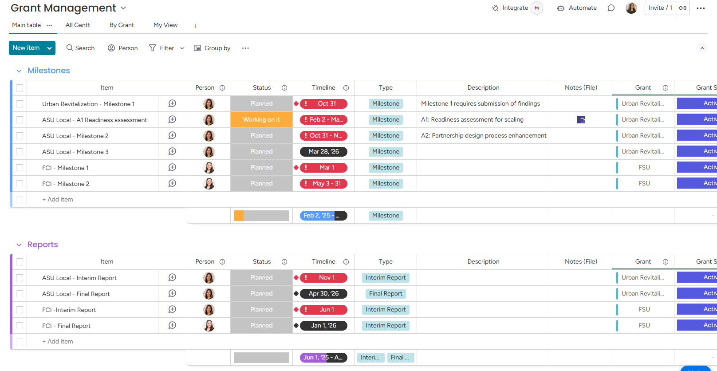The height and width of the screenshot is (371, 717).
Task: Collapse the Reports group chevron
Action: (x=19, y=245)
